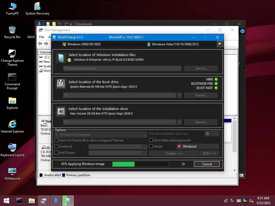Image resolution: width=275 pixels, height=206 pixels.
Task: Click the BOOT PART green status light
Action: pyautogui.click(x=216, y=88)
